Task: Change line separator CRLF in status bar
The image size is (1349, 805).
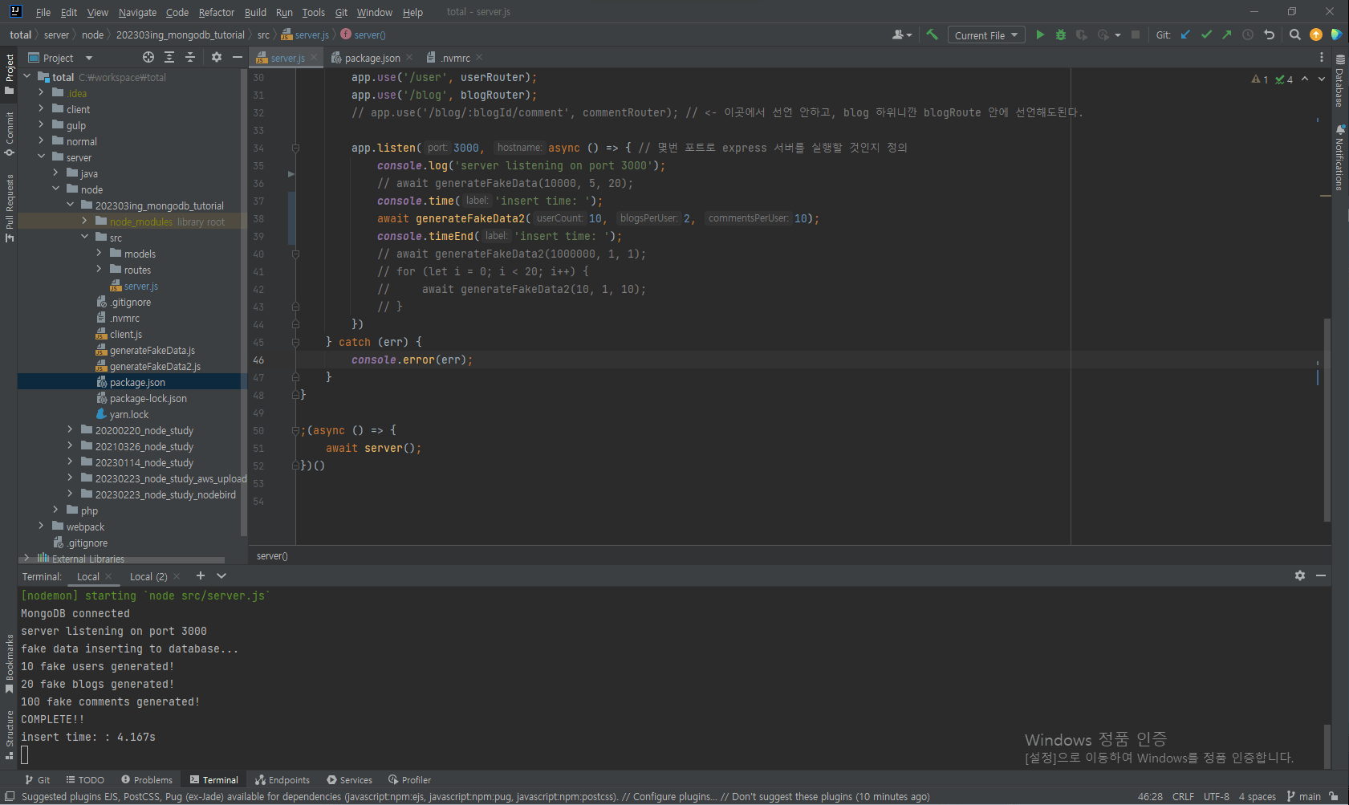Action: pyautogui.click(x=1183, y=796)
